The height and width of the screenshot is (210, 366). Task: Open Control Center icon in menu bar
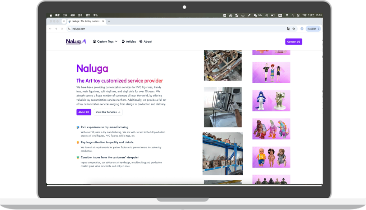click(x=298, y=15)
